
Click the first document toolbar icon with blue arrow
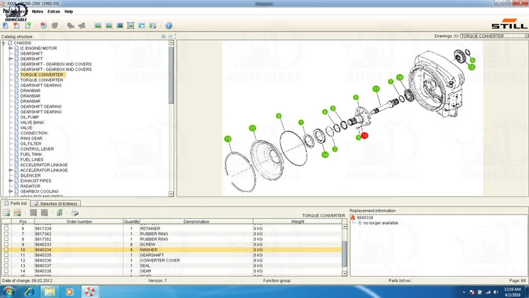(x=5, y=25)
